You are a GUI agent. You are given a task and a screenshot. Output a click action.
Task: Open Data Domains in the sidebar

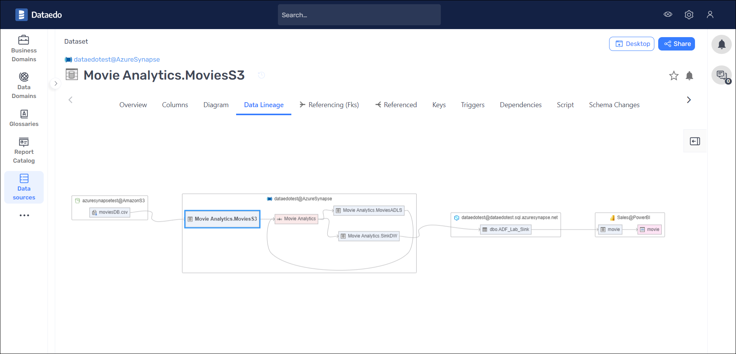[x=24, y=85]
